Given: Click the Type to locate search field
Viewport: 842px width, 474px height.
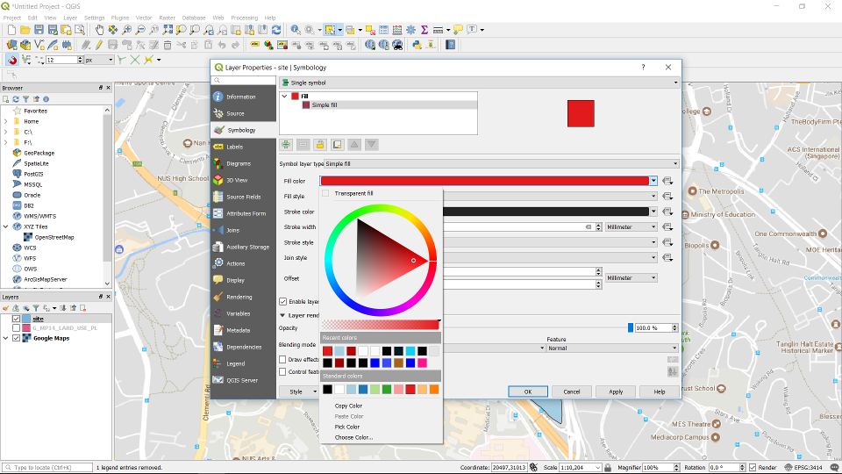Looking at the screenshot, I should (48, 468).
